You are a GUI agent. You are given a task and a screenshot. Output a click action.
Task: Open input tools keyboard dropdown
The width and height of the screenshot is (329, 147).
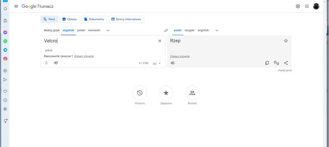(160, 63)
